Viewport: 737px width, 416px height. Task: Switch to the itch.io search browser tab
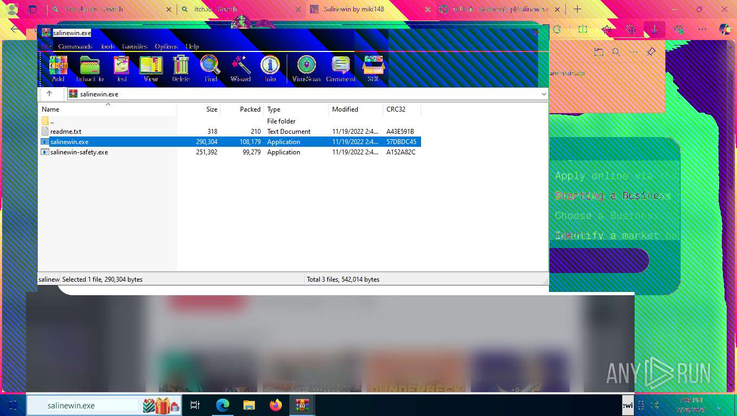tap(241, 9)
